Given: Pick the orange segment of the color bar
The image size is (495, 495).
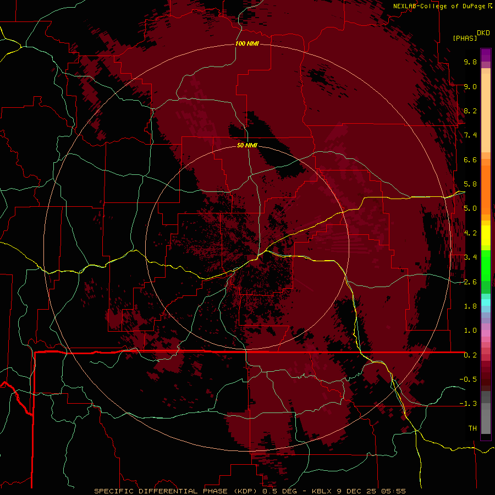Looking at the screenshot, I should tap(486, 189).
